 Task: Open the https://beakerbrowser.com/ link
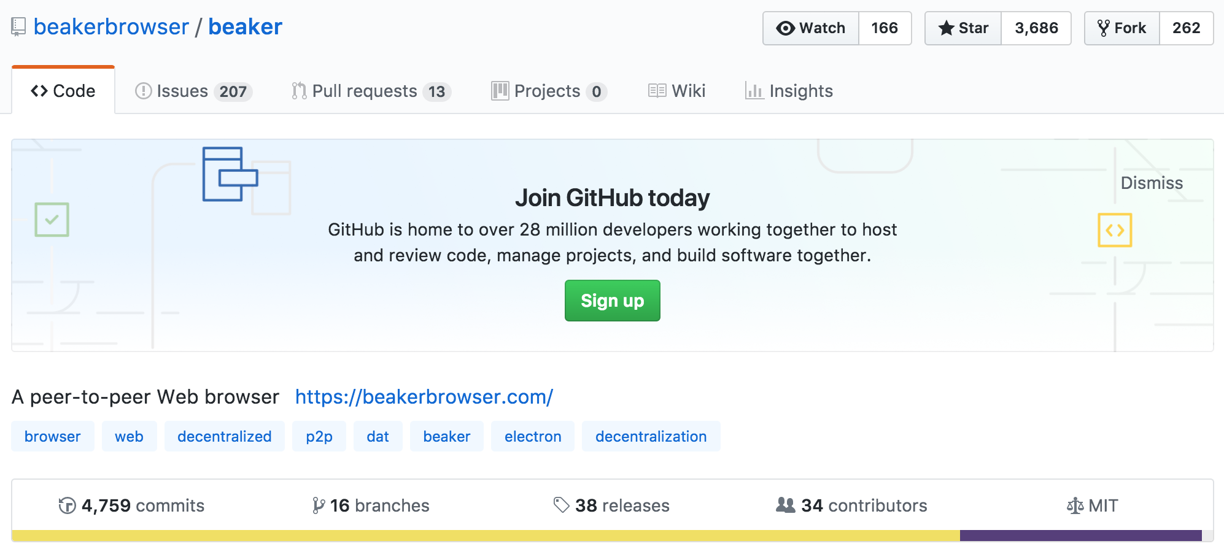click(424, 397)
